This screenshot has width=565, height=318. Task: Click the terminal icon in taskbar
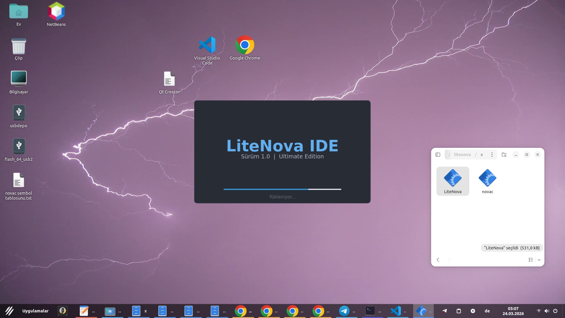[x=370, y=311]
